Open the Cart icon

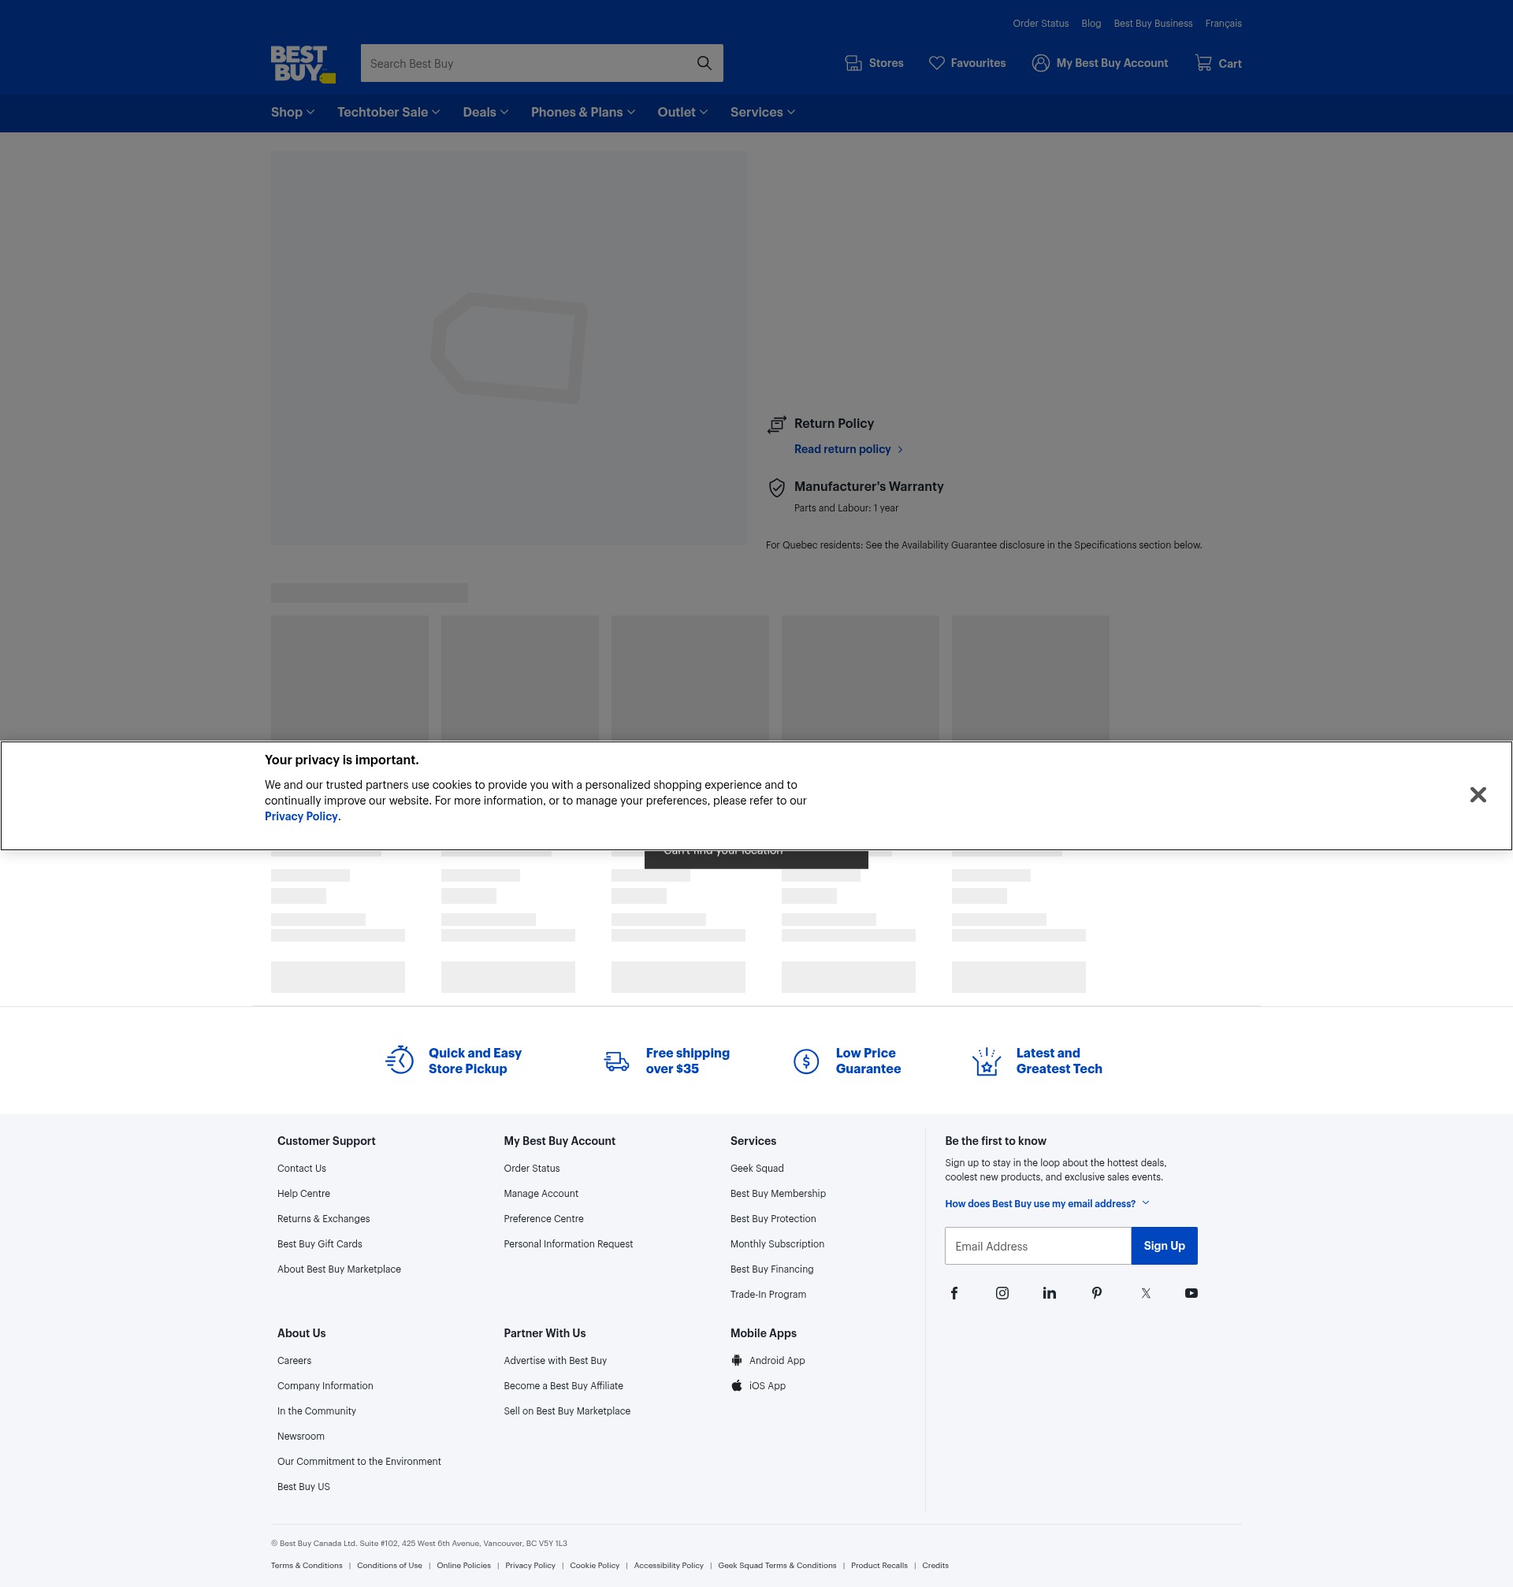pyautogui.click(x=1203, y=63)
